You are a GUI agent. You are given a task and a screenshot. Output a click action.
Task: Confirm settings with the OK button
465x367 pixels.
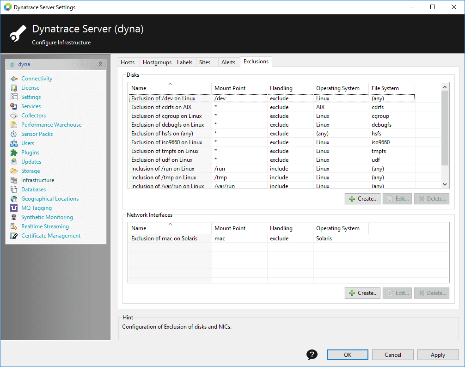pyautogui.click(x=348, y=355)
